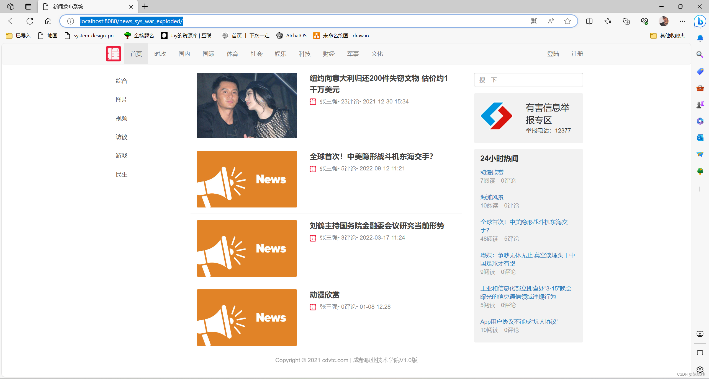The image size is (709, 379).
Task: Open Outlook from the Edge sidebar
Action: pyautogui.click(x=700, y=137)
